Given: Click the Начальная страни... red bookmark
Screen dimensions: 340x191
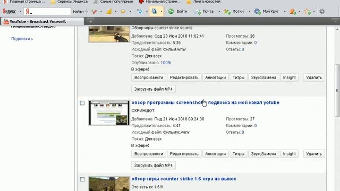Looking at the screenshot, I should [x=159, y=2].
